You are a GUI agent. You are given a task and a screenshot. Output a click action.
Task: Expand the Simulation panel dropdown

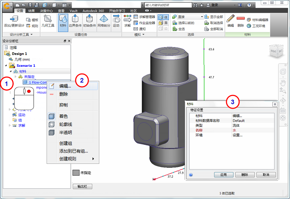point(143,34)
